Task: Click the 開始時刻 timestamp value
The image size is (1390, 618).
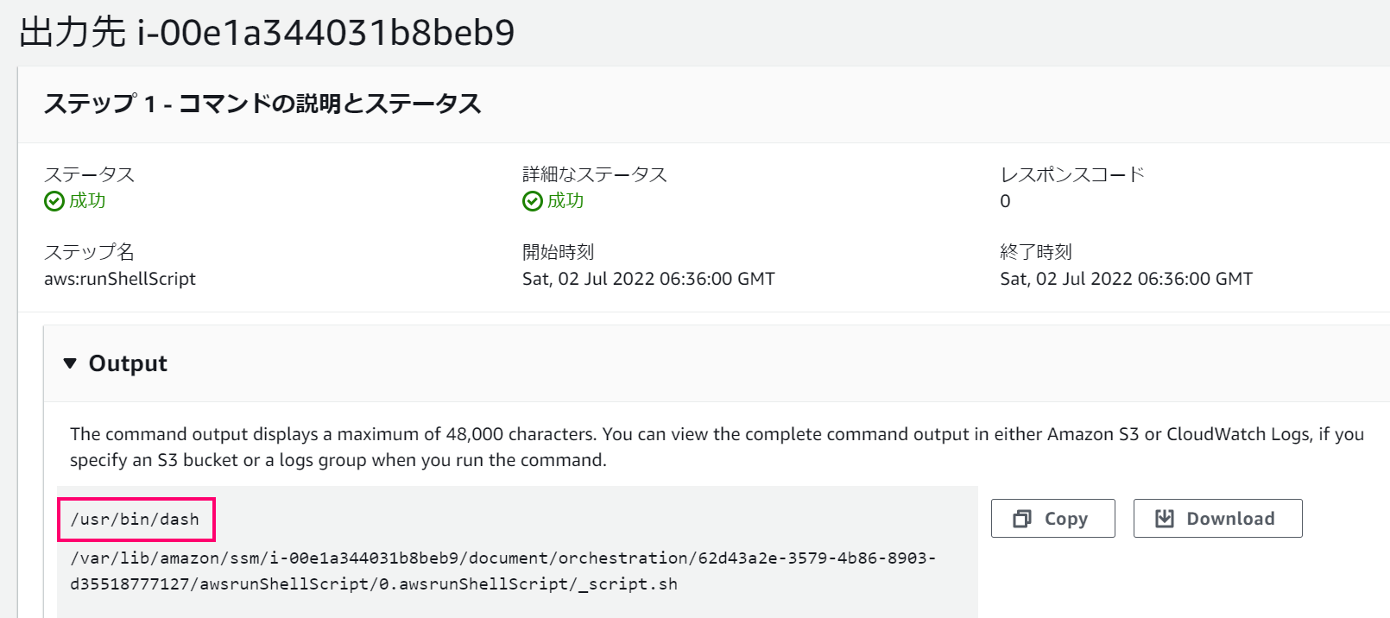Action: 649,278
